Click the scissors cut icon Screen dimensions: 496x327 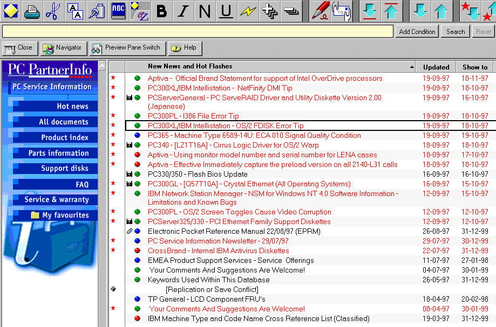tap(53, 11)
